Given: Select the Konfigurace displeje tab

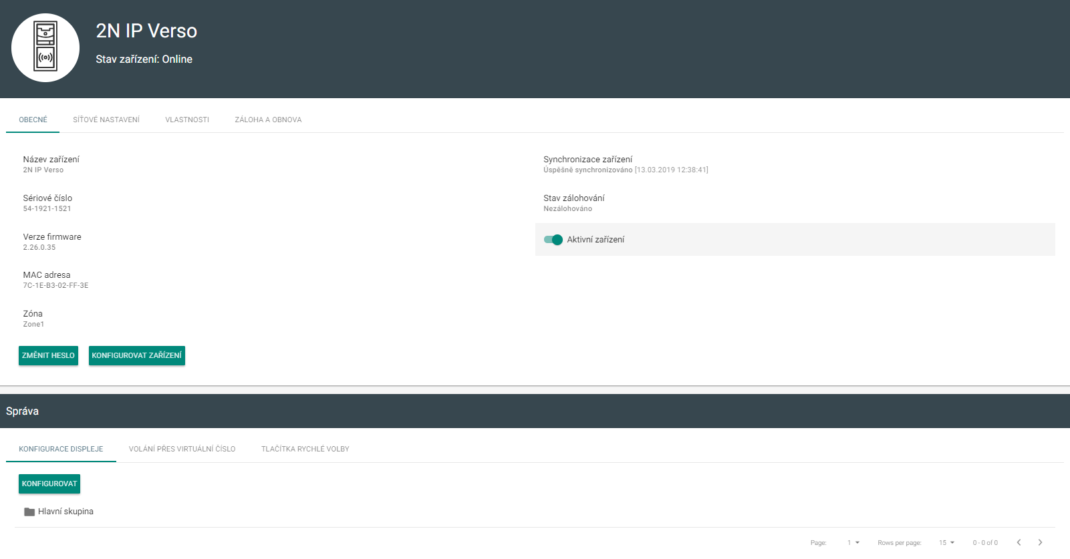Looking at the screenshot, I should 61,449.
